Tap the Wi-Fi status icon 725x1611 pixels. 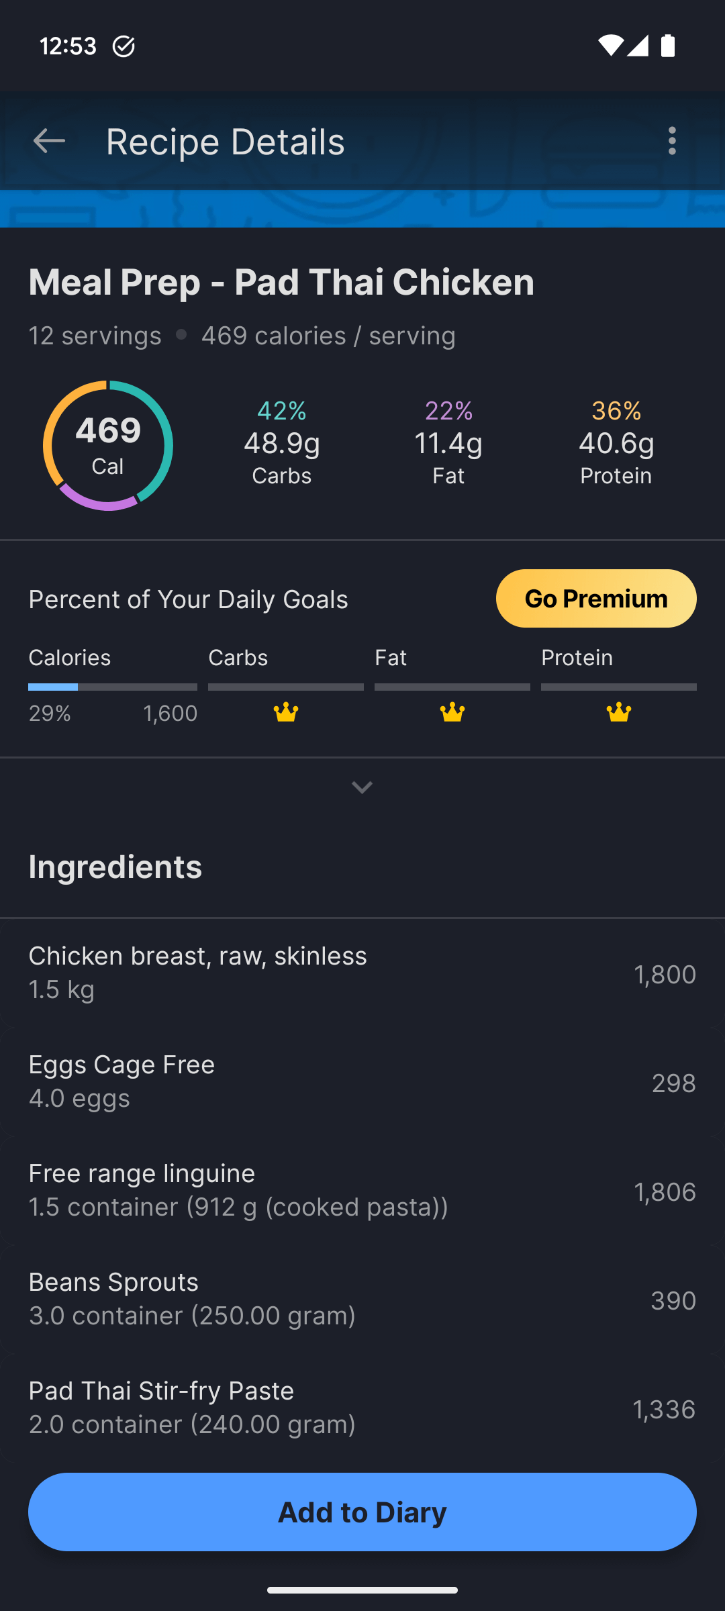[610, 46]
